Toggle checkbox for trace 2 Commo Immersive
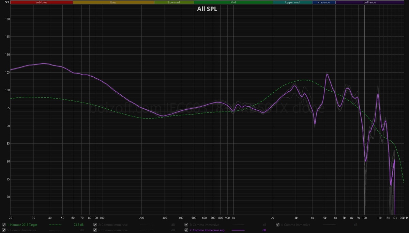 point(95,225)
